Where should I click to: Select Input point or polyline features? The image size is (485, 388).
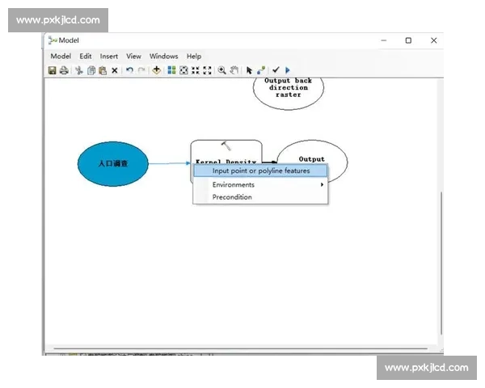[260, 171]
